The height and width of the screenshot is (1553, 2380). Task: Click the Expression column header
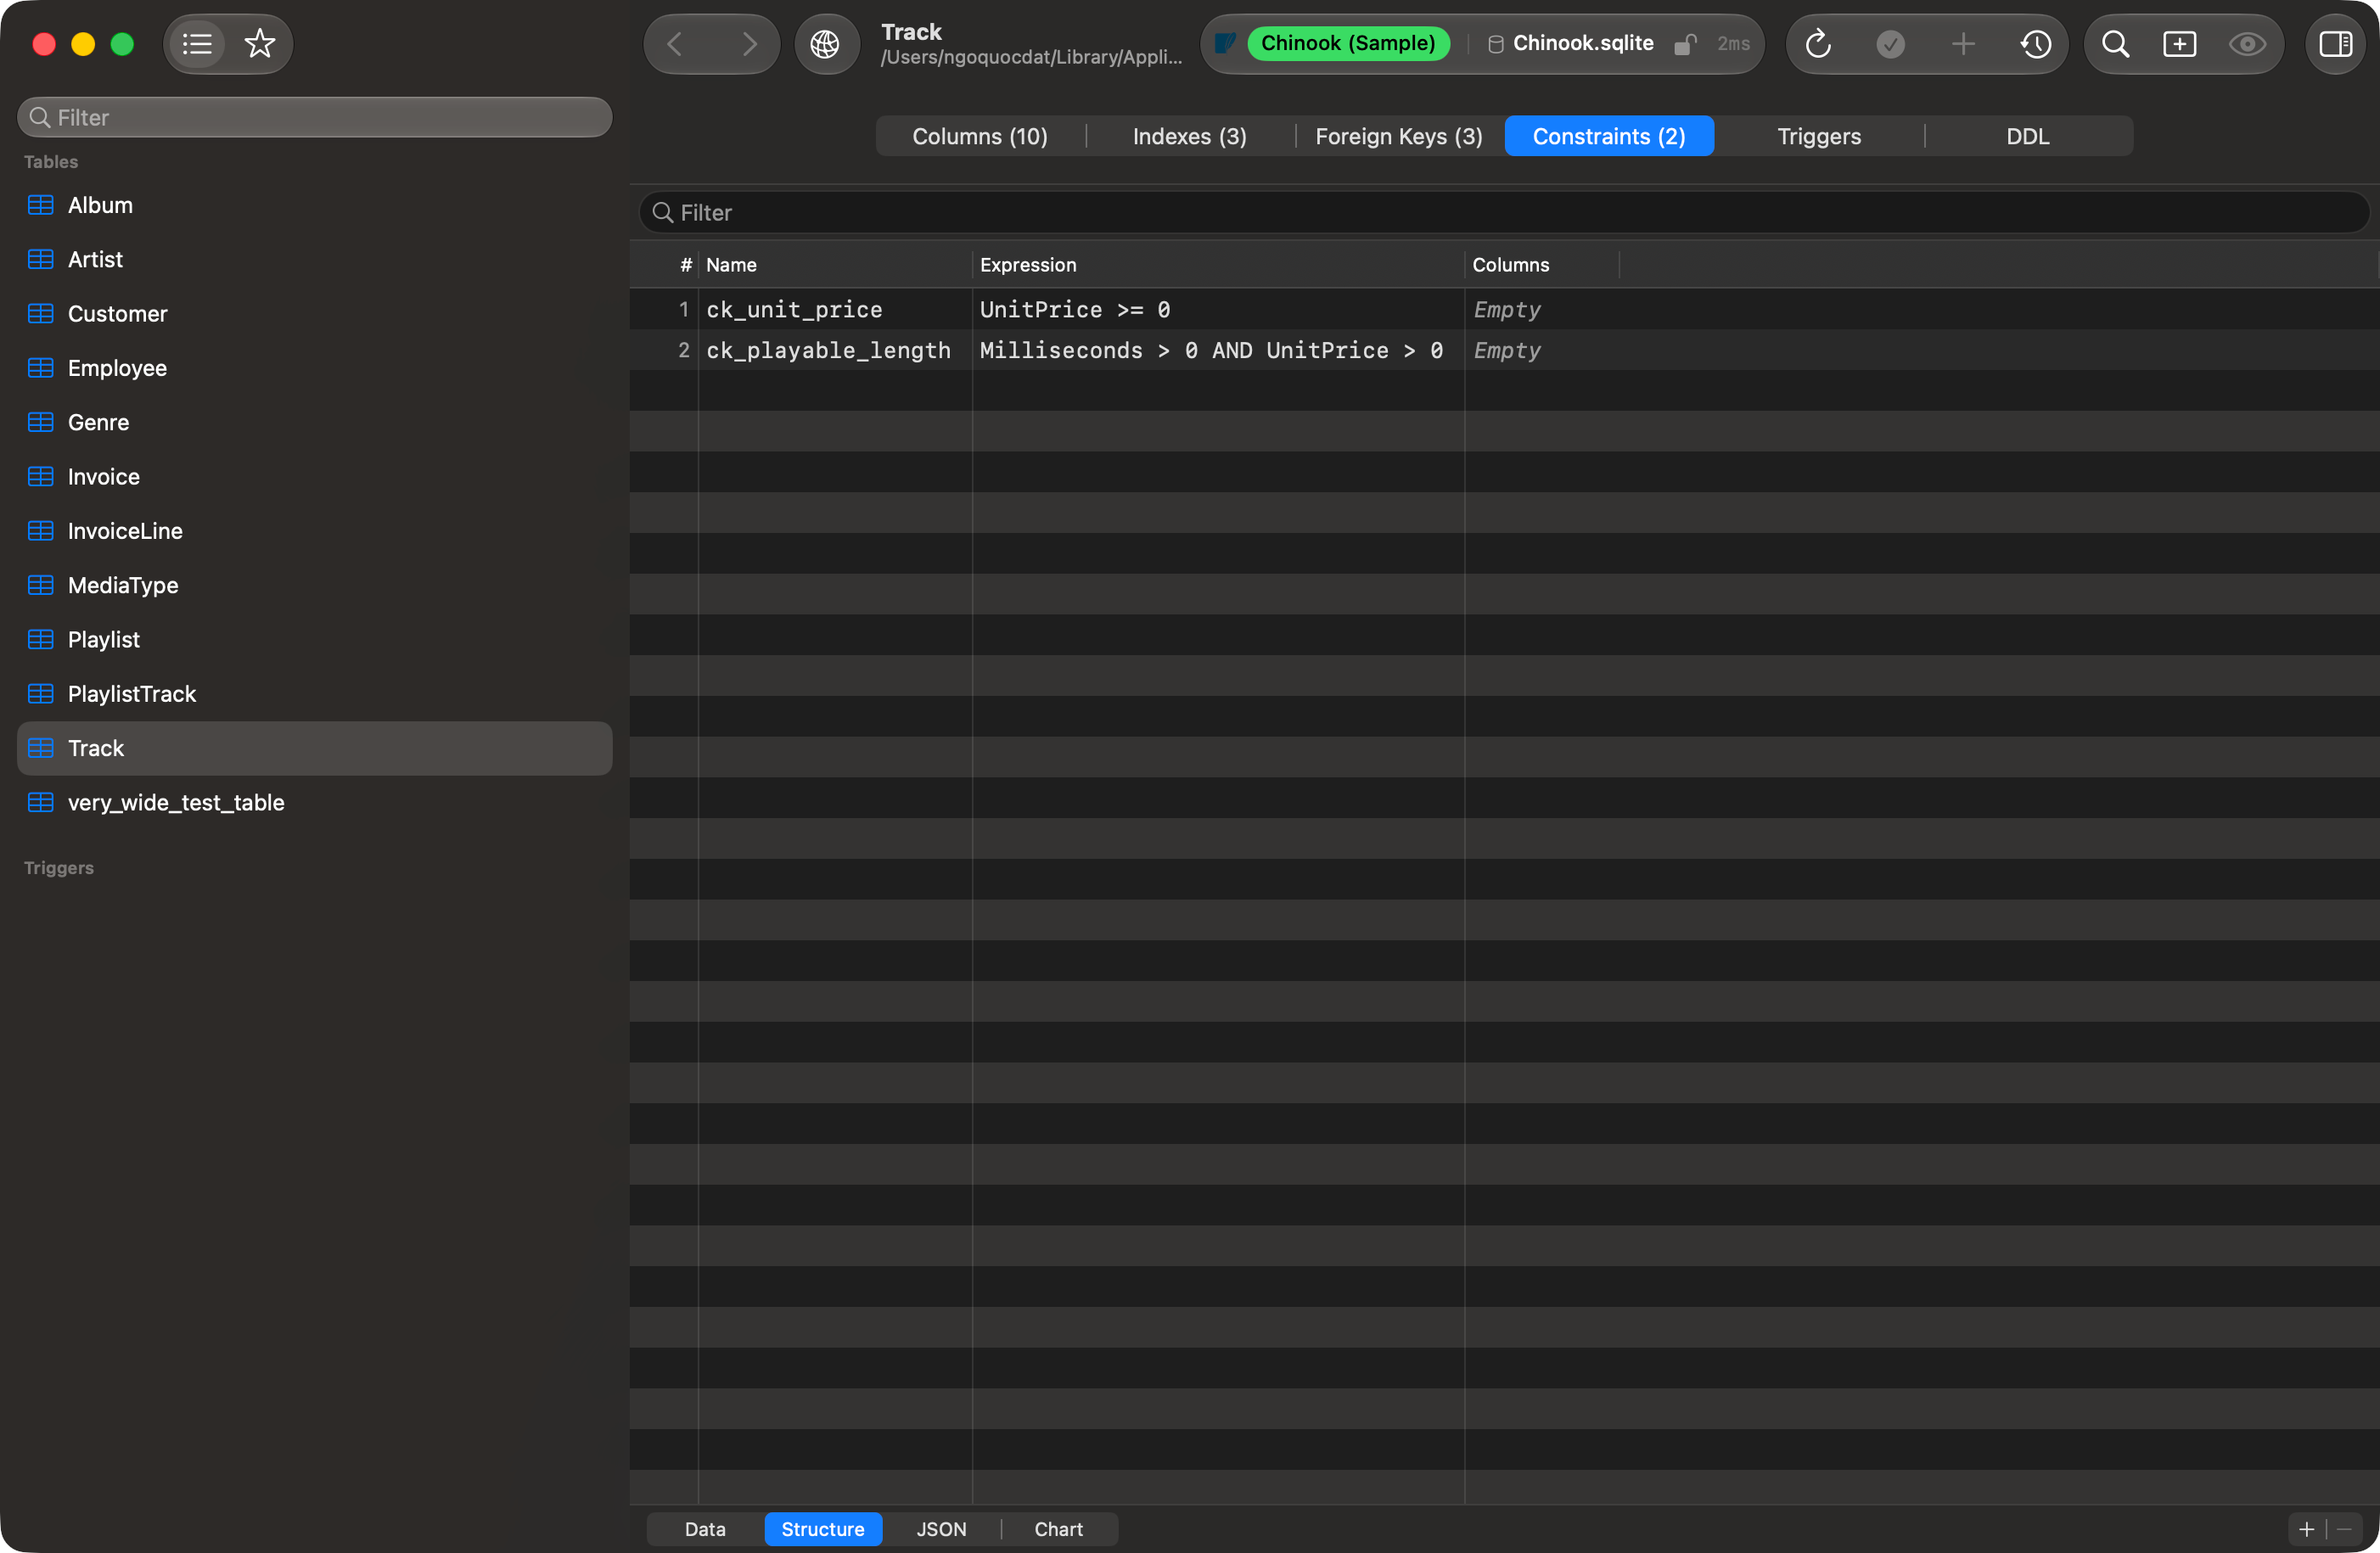coord(1218,265)
